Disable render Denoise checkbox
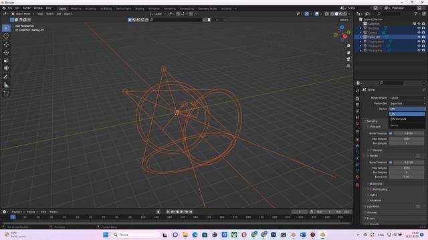 pos(371,184)
